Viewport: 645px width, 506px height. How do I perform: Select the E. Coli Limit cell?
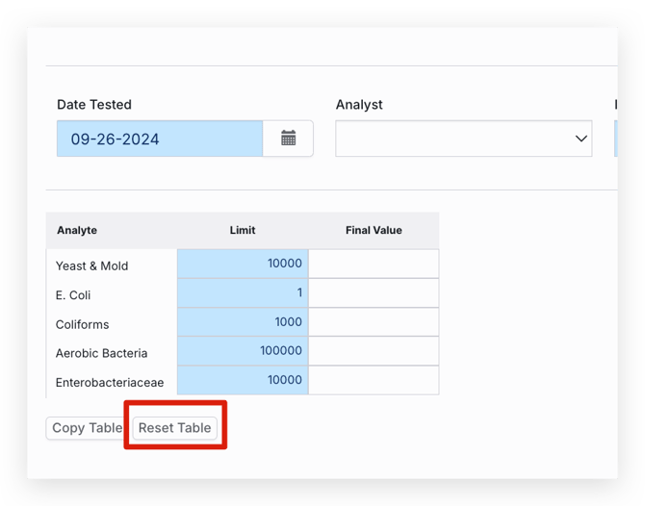tap(243, 292)
